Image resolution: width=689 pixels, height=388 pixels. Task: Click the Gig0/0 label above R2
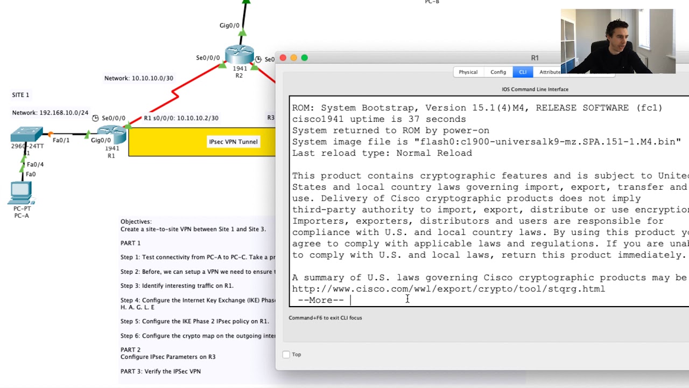pos(229,25)
